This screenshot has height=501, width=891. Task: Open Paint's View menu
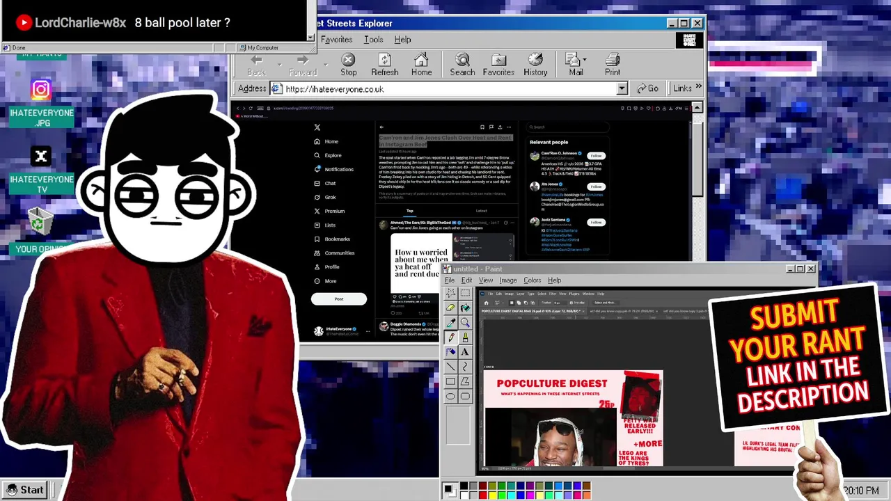[486, 280]
